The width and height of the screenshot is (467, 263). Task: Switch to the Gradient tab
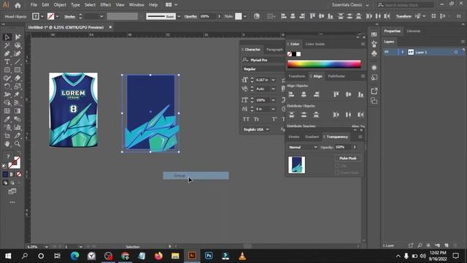pos(312,137)
